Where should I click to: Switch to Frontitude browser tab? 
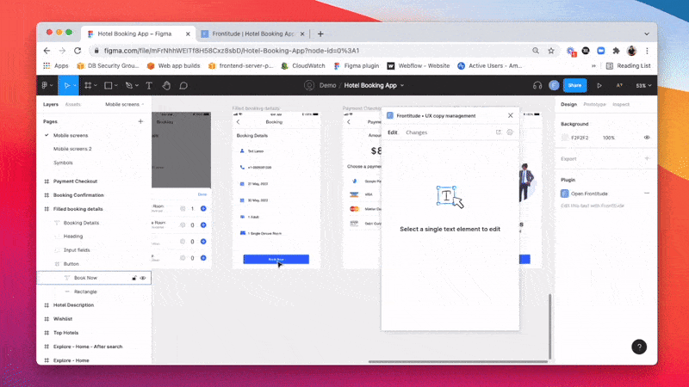pos(252,34)
